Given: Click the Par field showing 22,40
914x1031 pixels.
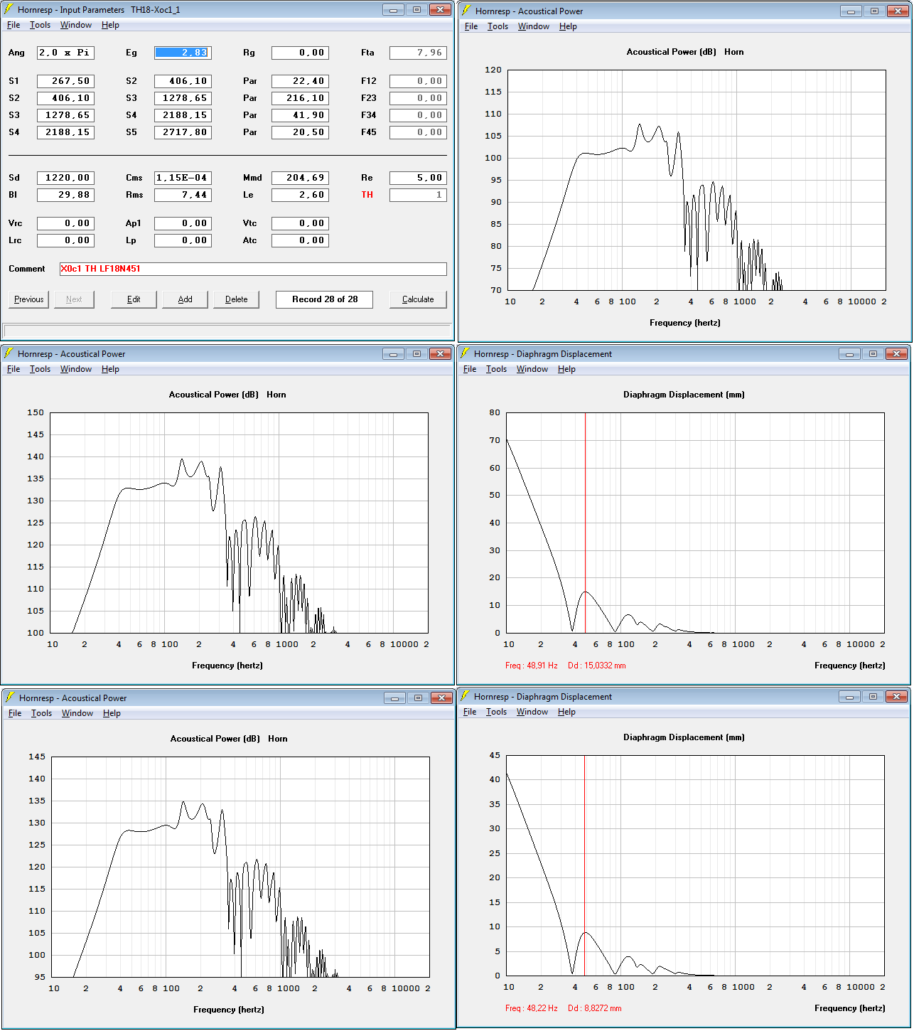Looking at the screenshot, I should coord(300,81).
